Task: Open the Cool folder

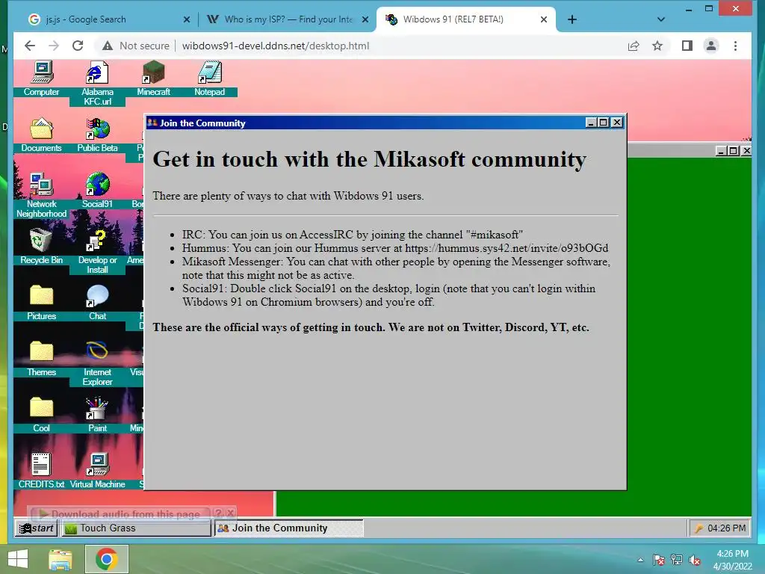Action: [x=42, y=415]
